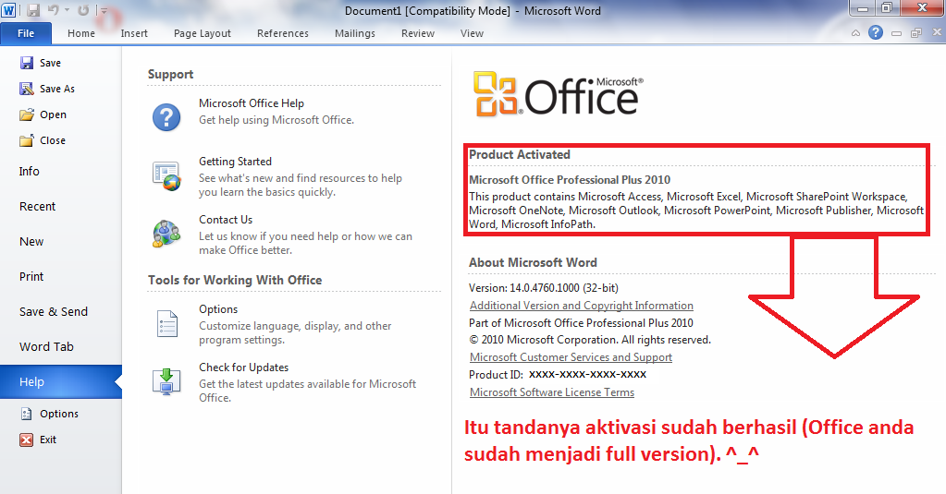The width and height of the screenshot is (946, 494).
Task: Click the Exit label in left menu
Action: click(x=48, y=440)
